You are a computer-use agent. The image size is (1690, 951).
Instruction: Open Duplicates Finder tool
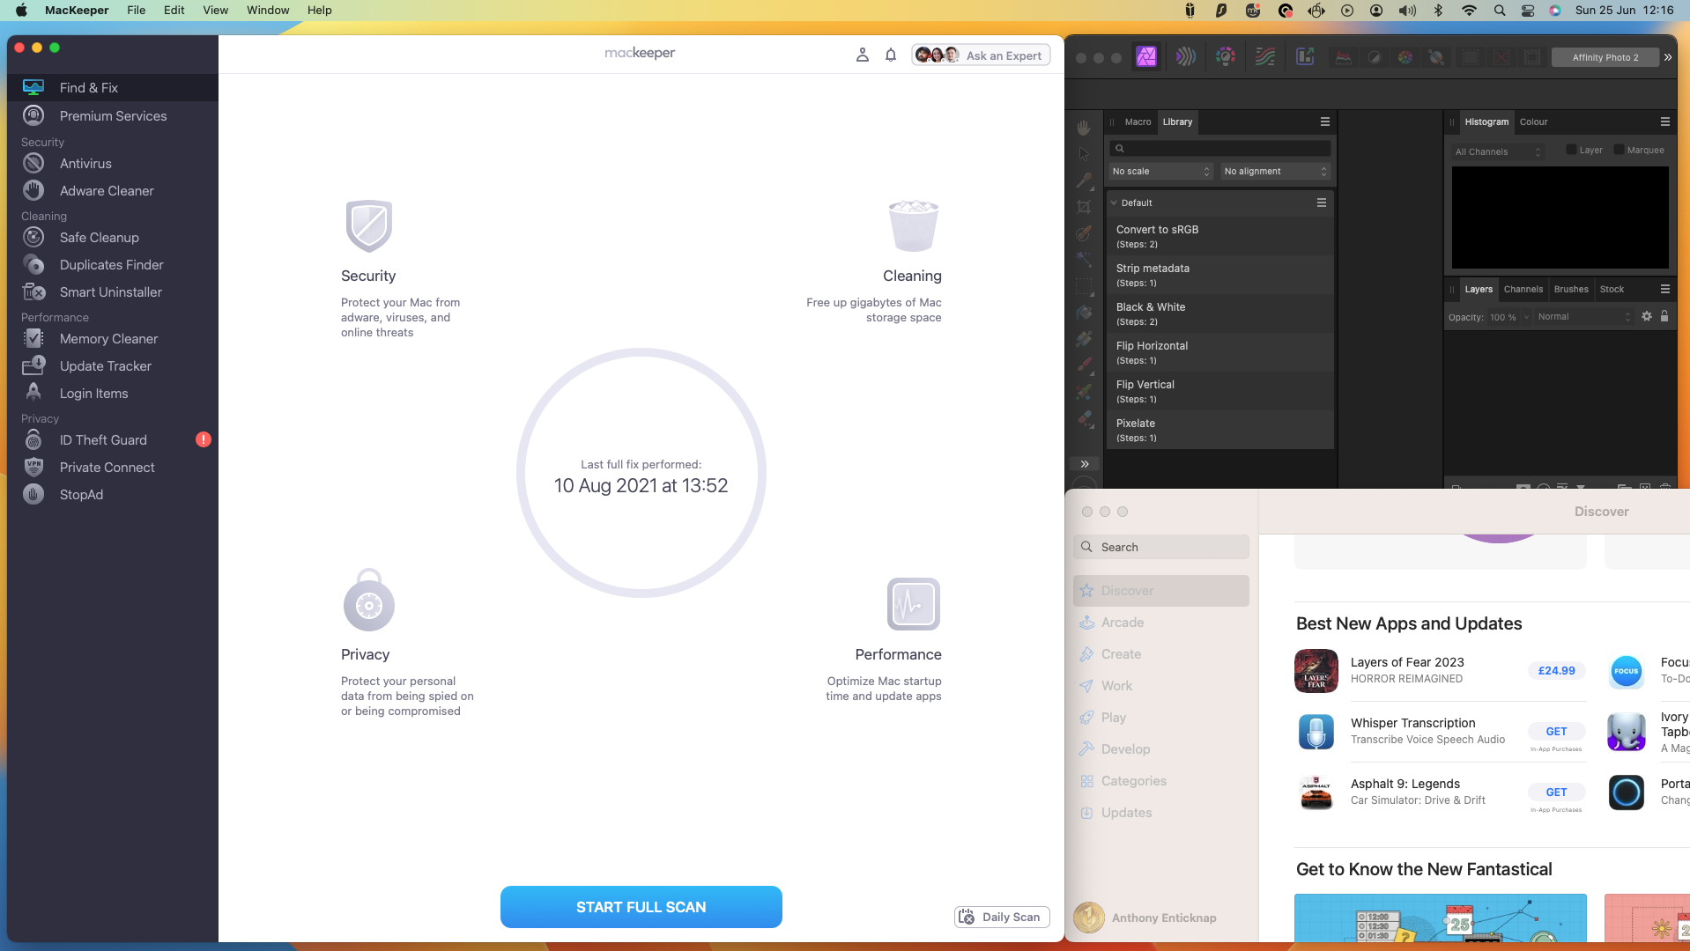tap(111, 265)
